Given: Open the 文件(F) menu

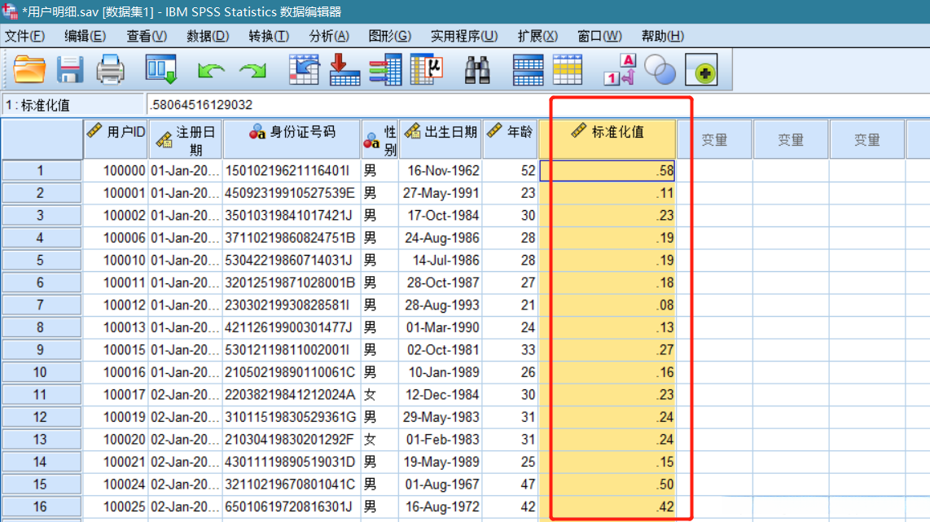Looking at the screenshot, I should click(25, 36).
